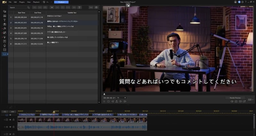Open the Effects Room fx icon
Screen dimensions: 256x136
[4, 28]
